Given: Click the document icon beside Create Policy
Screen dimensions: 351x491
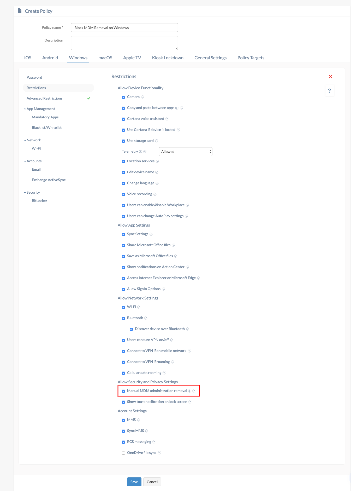Looking at the screenshot, I should pos(20,11).
